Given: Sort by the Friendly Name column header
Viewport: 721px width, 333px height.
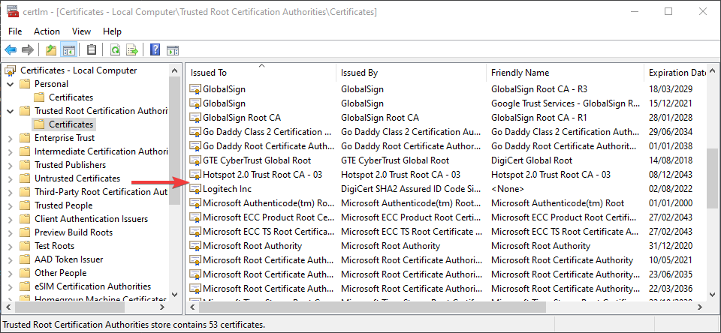Looking at the screenshot, I should pyautogui.click(x=565, y=73).
